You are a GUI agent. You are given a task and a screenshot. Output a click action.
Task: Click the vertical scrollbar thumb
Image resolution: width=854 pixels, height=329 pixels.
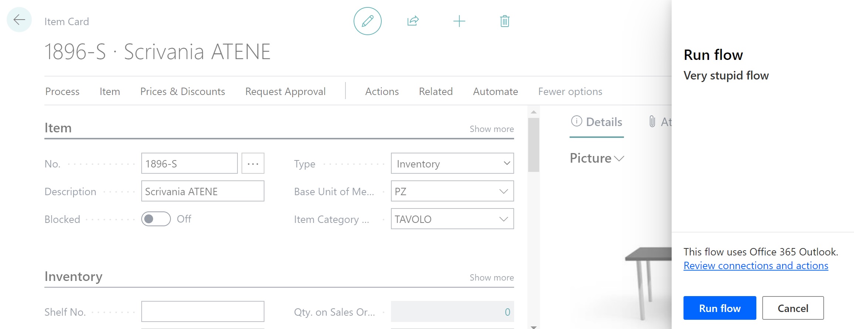[533, 145]
